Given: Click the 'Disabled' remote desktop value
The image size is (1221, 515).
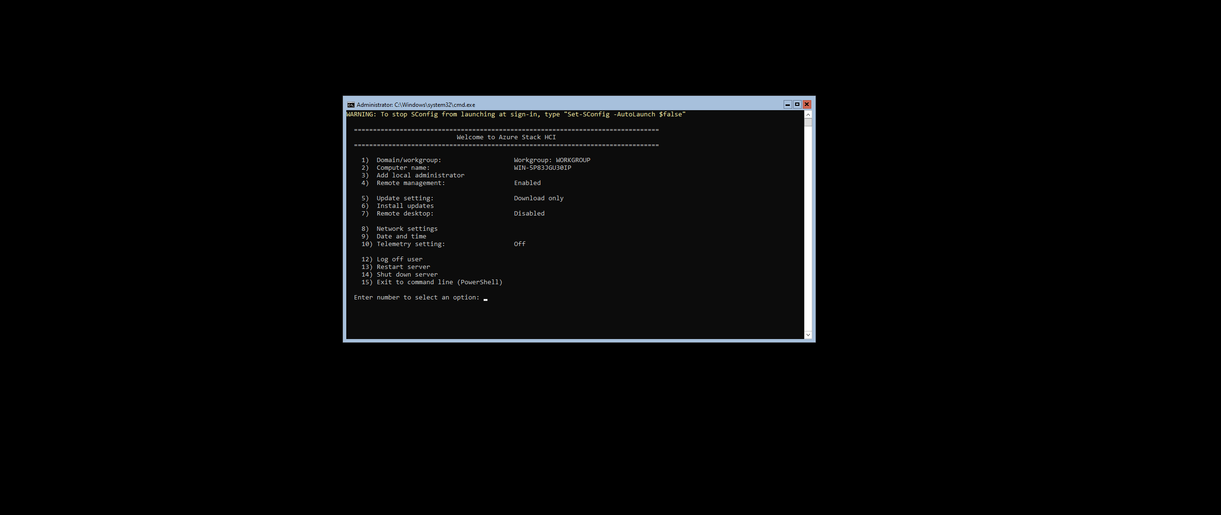Looking at the screenshot, I should click(x=529, y=214).
